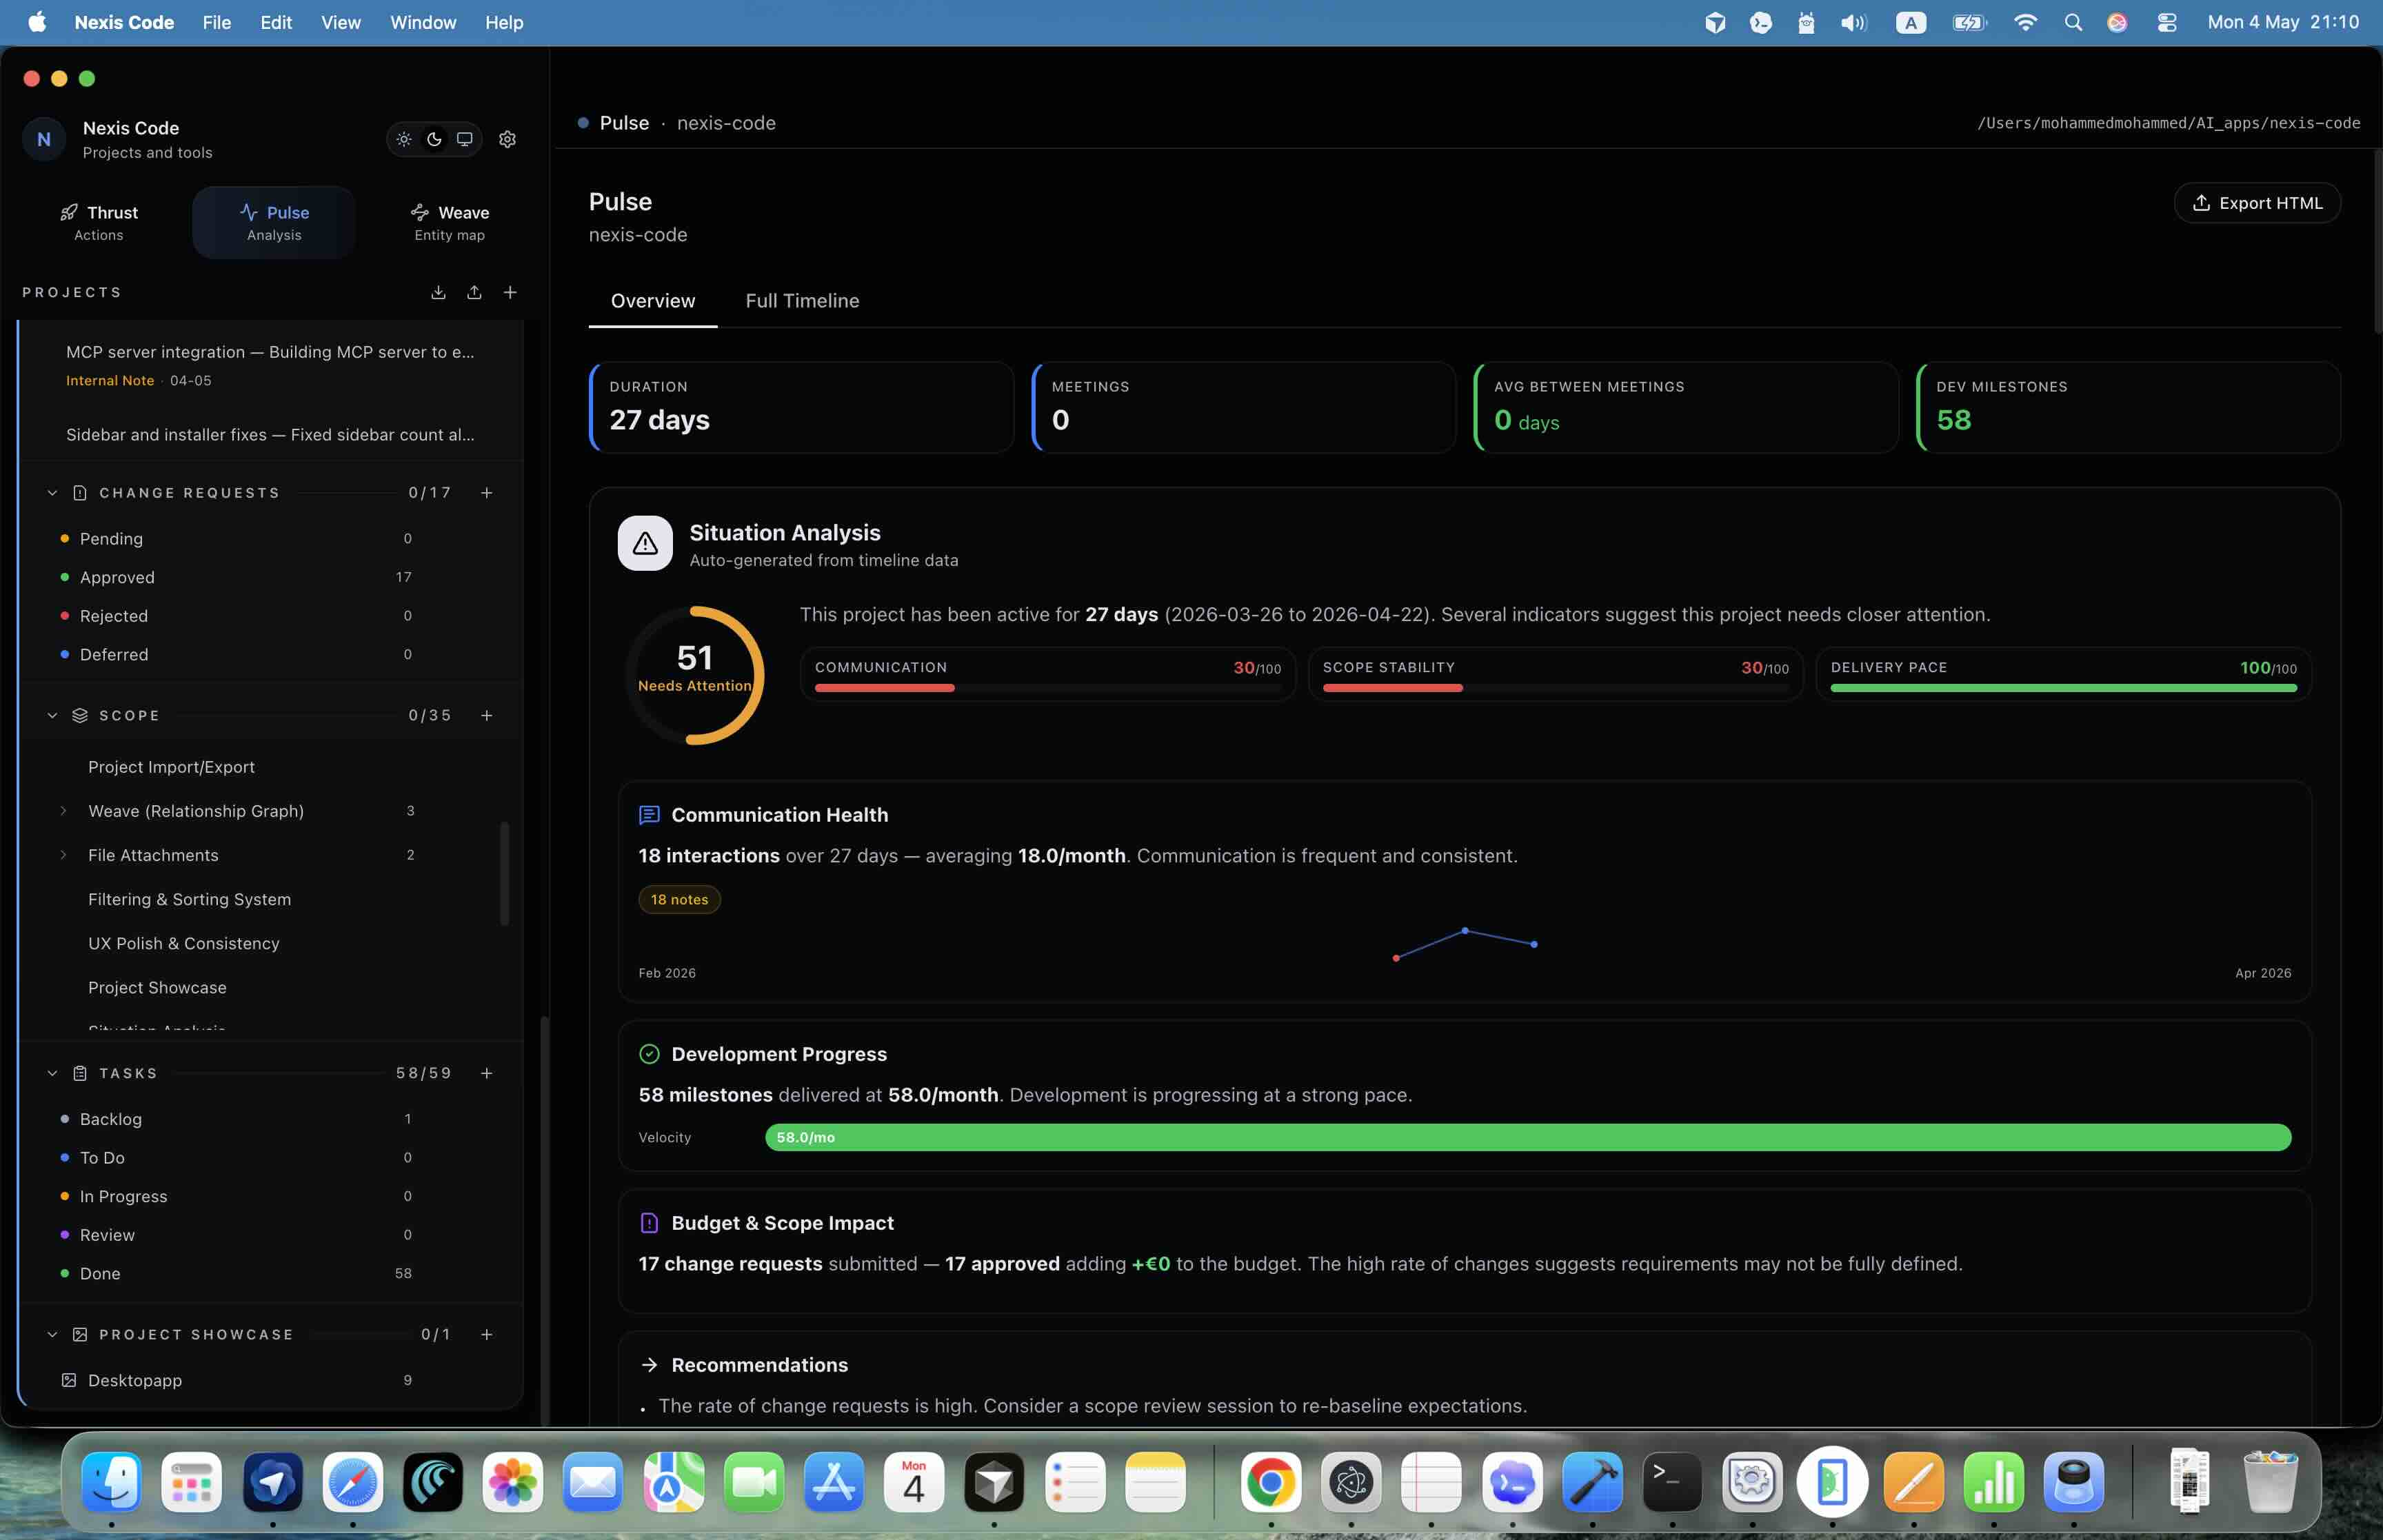Click the import projects download icon
This screenshot has height=1540, width=2383.
pyautogui.click(x=438, y=292)
